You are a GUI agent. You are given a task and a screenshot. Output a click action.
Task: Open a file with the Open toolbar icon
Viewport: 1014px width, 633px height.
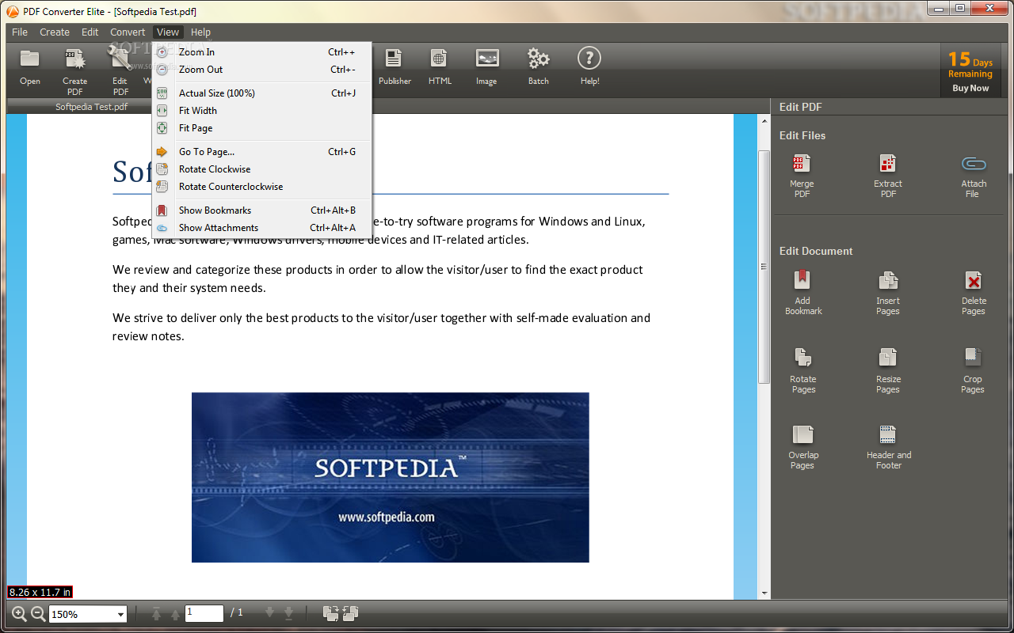[x=30, y=59]
